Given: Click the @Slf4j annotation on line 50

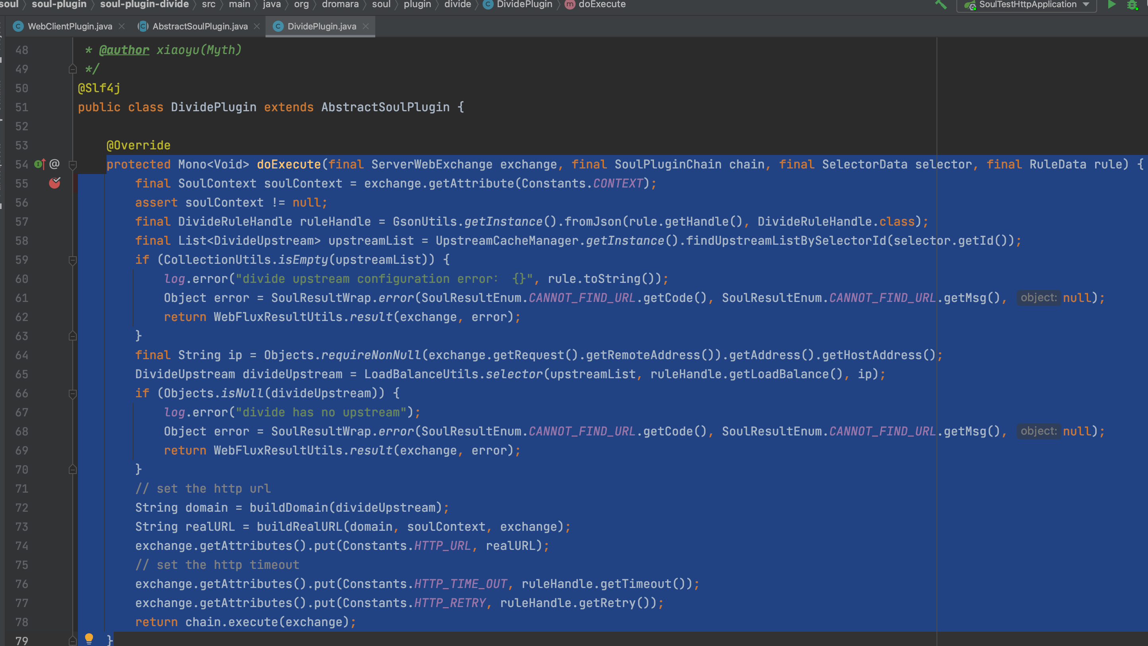Looking at the screenshot, I should pos(99,88).
